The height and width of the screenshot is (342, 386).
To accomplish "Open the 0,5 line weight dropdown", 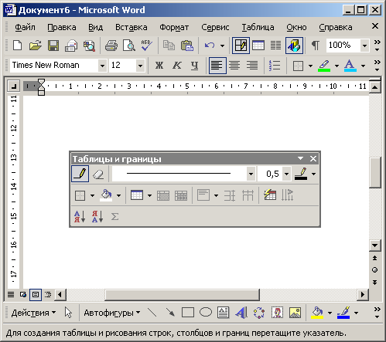I will coord(286,174).
